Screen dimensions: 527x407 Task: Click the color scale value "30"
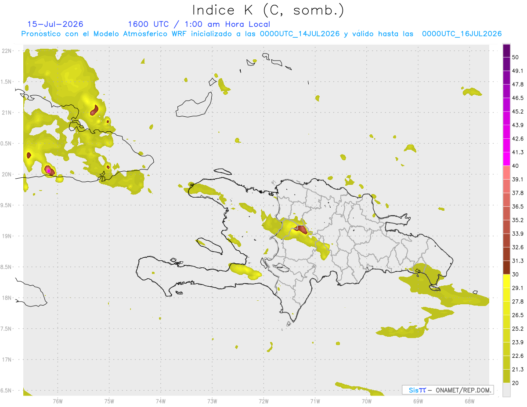pos(516,274)
